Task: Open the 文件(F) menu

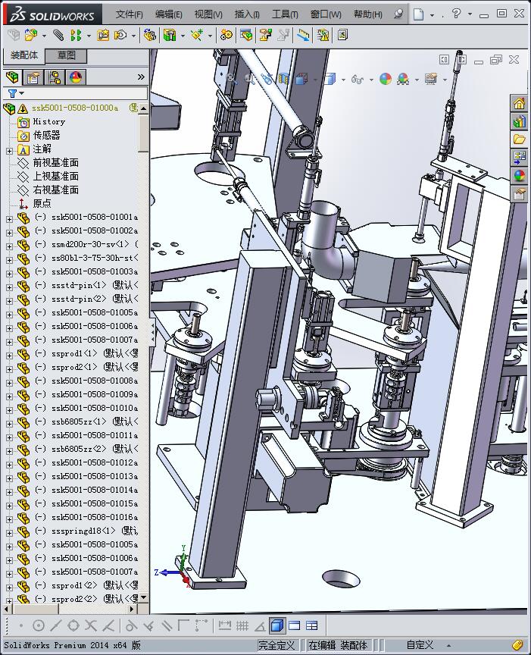Action: tap(129, 14)
